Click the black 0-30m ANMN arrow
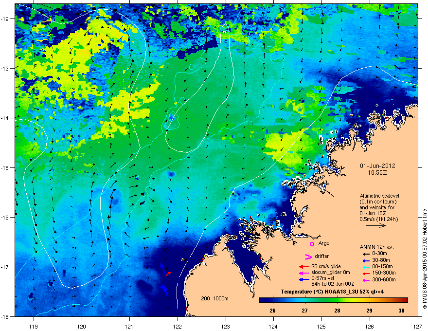Screen dimensions: 428x331 [x=365, y=254]
